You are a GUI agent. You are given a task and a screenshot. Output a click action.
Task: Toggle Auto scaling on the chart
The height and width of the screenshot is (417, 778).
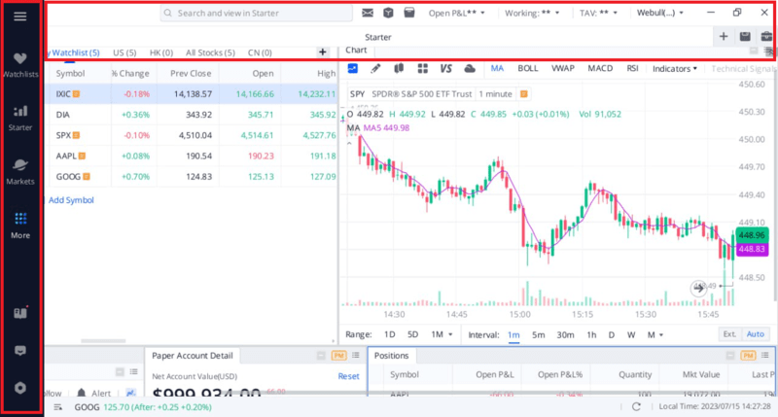(x=756, y=334)
